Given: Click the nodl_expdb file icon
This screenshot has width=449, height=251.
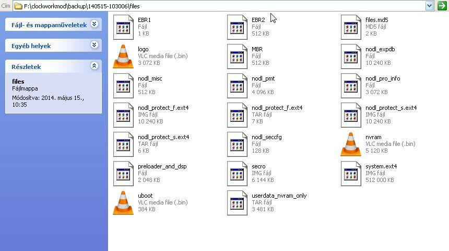Looking at the screenshot, I should click(x=351, y=56).
